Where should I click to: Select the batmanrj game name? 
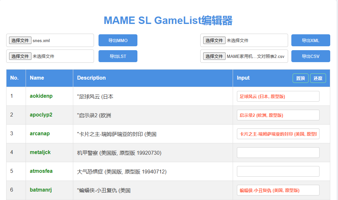pos(40,190)
